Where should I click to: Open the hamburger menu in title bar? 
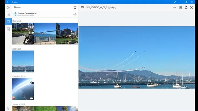pyautogui.click(x=8, y=2)
